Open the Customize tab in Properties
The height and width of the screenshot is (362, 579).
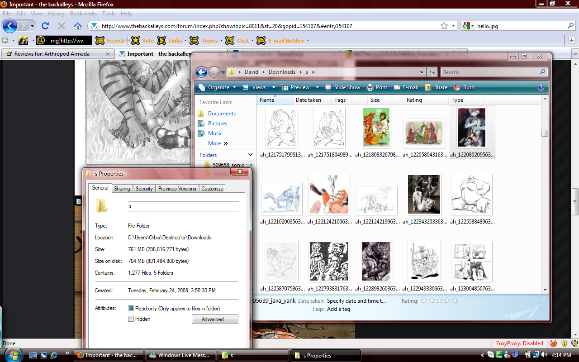tap(212, 189)
